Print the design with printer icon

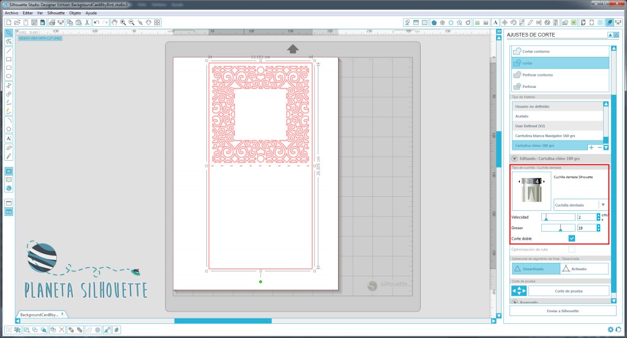[x=52, y=23]
